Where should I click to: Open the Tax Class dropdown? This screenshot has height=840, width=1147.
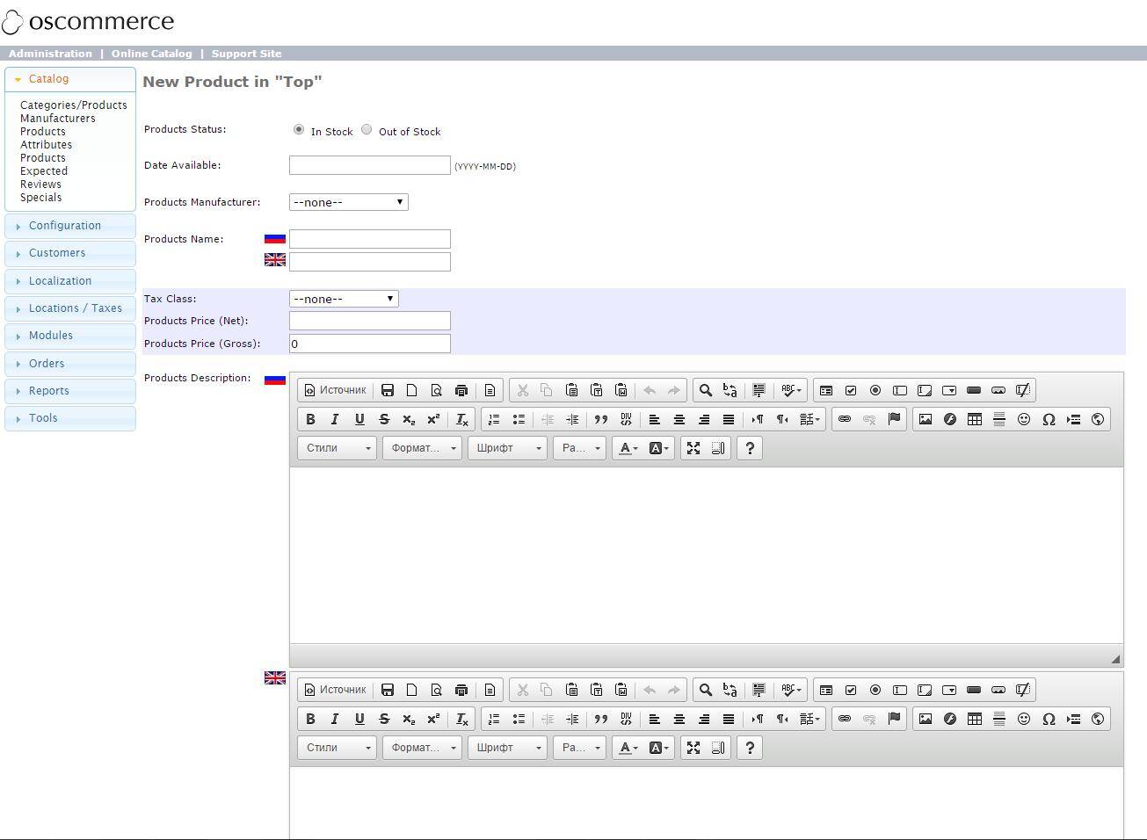click(343, 299)
